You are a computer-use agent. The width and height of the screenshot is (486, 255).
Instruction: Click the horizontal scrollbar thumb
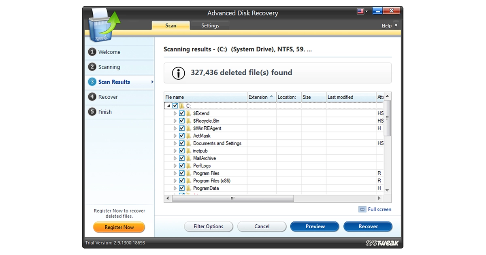pyautogui.click(x=232, y=198)
